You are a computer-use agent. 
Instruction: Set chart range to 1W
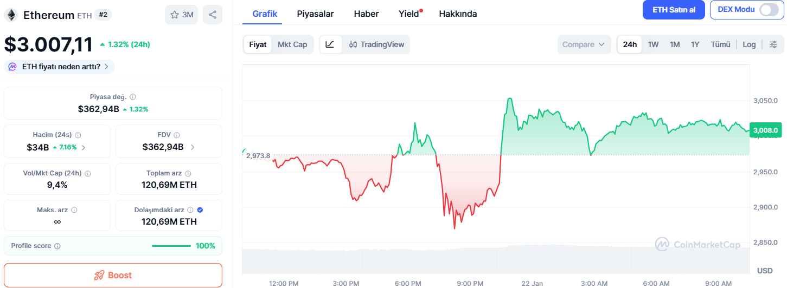click(653, 44)
